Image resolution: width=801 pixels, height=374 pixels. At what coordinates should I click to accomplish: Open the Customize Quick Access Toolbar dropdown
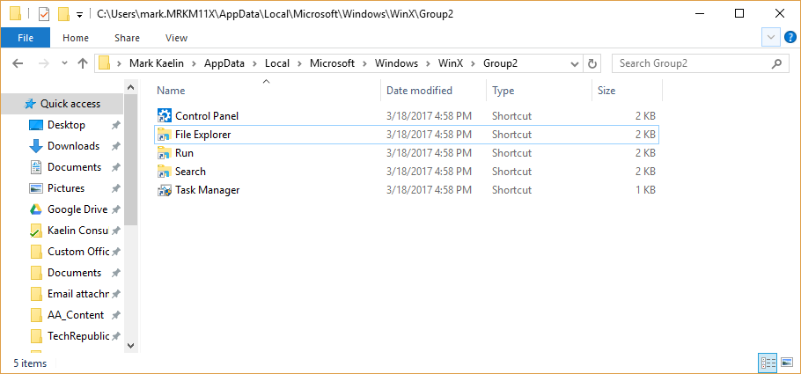click(x=80, y=14)
